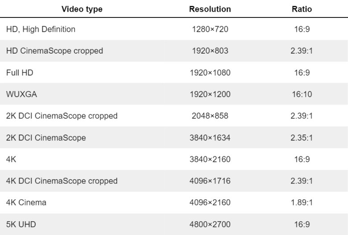348x235 pixels.
Task: Click the 3840×2160 resolution cell
Action: (x=210, y=159)
